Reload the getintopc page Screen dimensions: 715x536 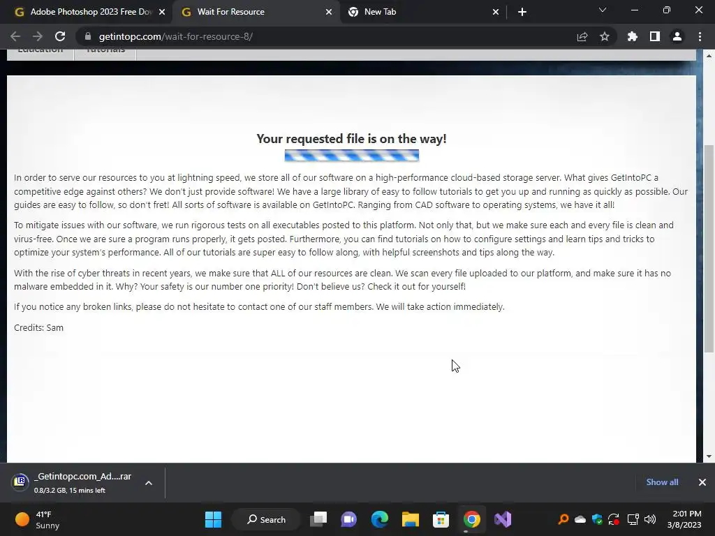coord(60,36)
